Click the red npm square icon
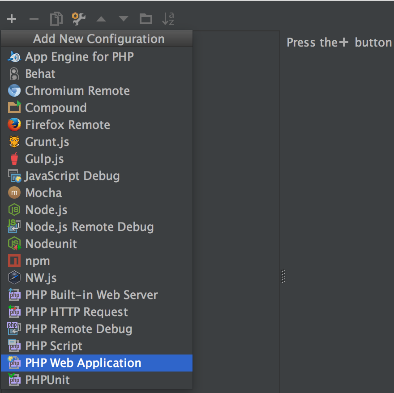This screenshot has height=393, width=394. (14, 261)
